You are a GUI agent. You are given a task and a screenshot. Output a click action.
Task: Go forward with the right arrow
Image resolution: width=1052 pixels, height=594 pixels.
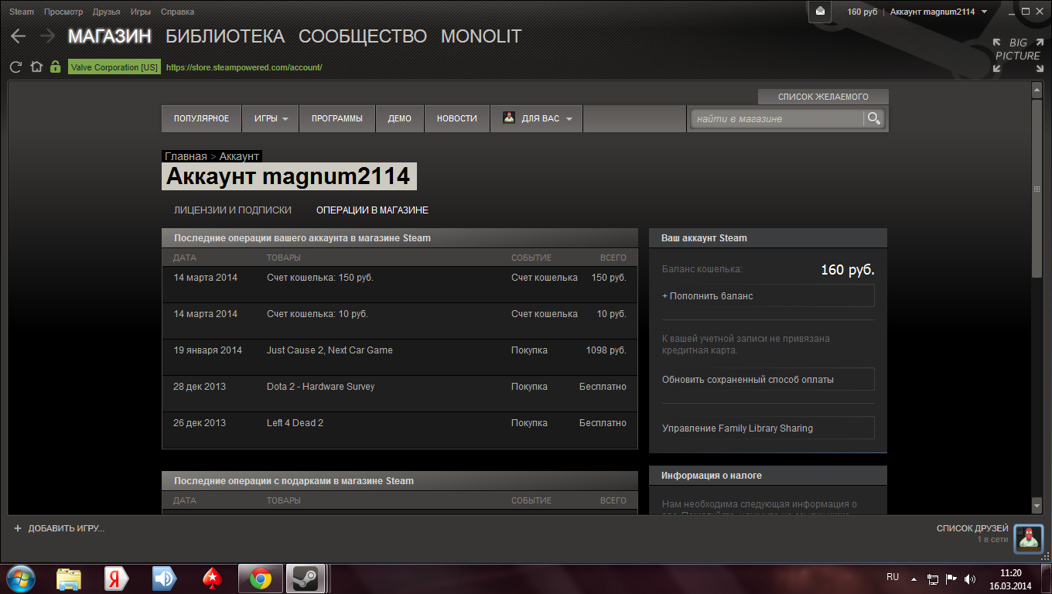47,36
